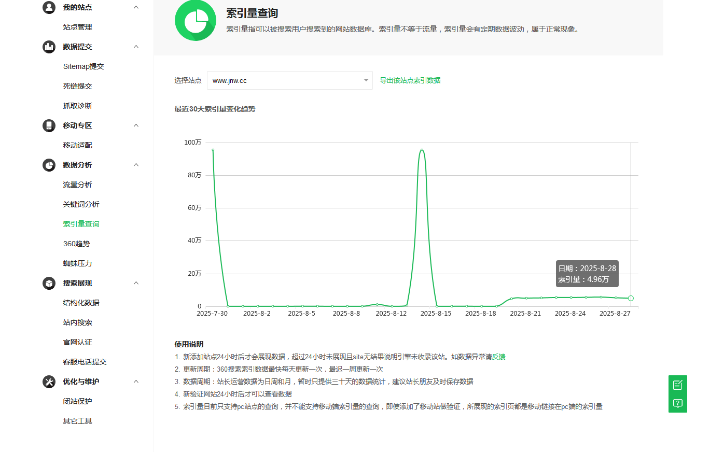Click the 2025-8-28 data point on chart
This screenshot has height=452, width=710.
pyautogui.click(x=631, y=298)
